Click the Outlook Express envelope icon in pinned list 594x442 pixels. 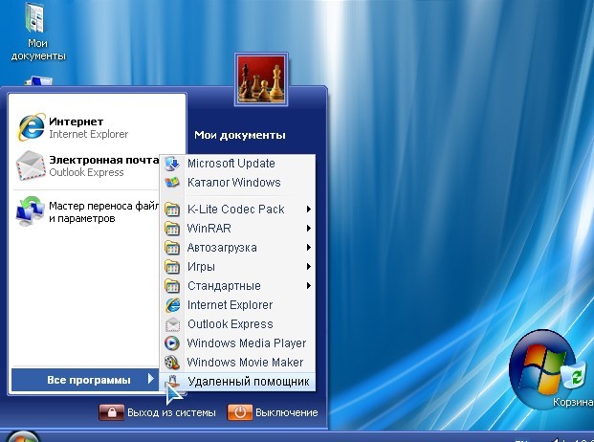click(x=31, y=166)
